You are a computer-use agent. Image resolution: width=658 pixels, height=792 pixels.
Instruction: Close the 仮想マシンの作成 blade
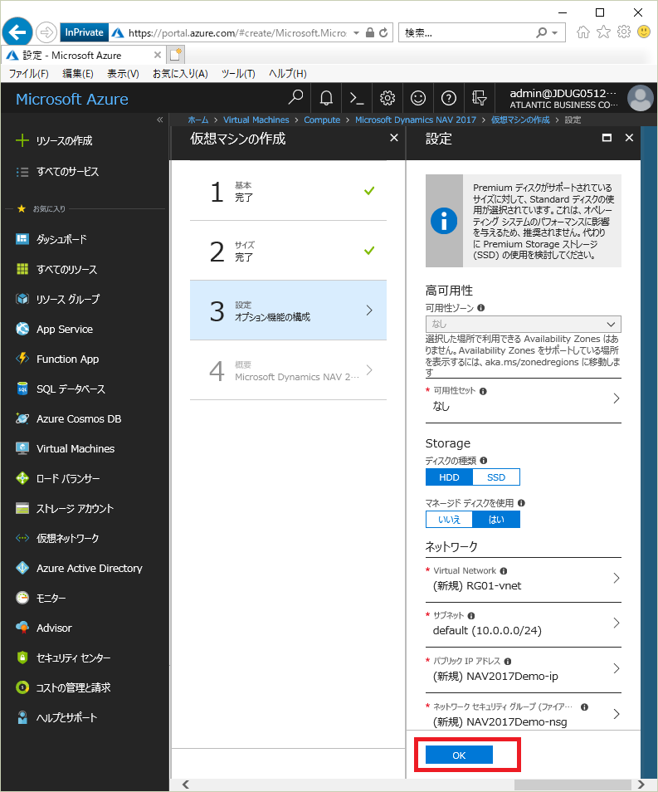tap(394, 137)
